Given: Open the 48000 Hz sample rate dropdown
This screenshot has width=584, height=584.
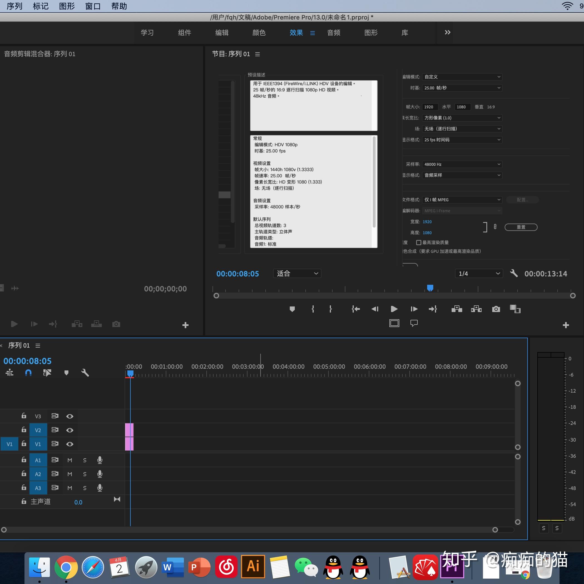Looking at the screenshot, I should [x=462, y=164].
